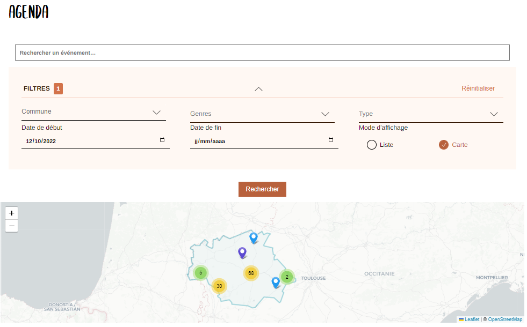The width and height of the screenshot is (527, 327).
Task: Zoom in on the map
Action: point(12,213)
